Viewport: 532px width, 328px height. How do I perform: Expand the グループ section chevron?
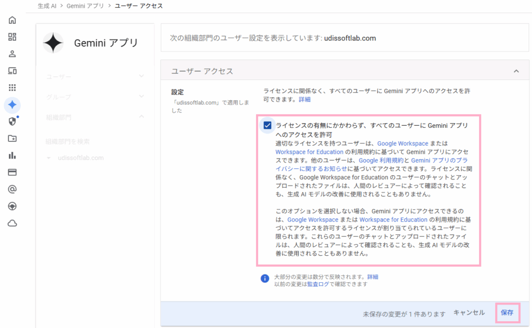pyautogui.click(x=141, y=97)
